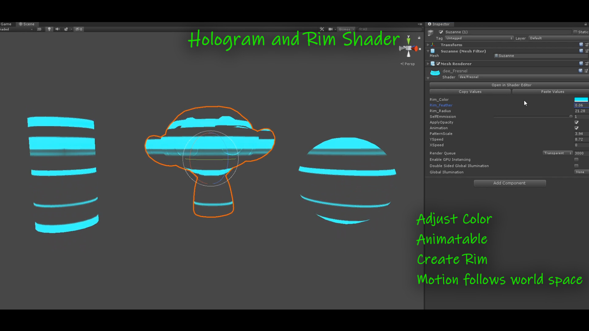Image resolution: width=589 pixels, height=331 pixels.
Task: Click the Mesh Renderer help (?) icon
Action: (x=580, y=63)
